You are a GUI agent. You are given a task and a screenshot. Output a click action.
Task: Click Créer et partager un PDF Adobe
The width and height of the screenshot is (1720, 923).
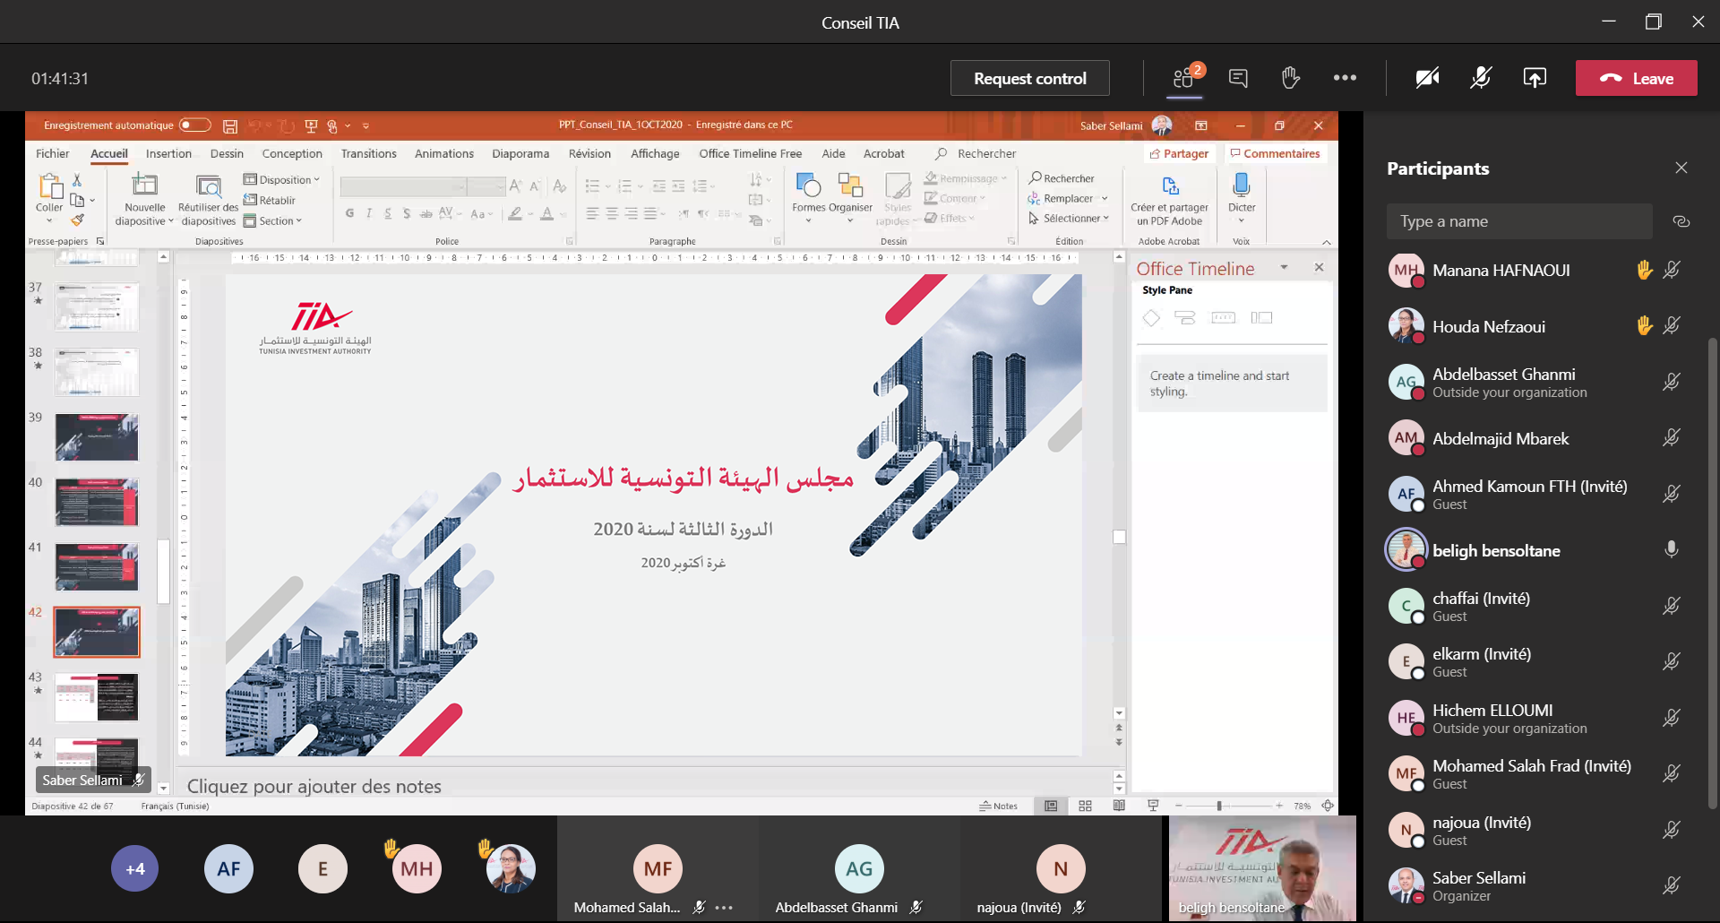tap(1169, 200)
